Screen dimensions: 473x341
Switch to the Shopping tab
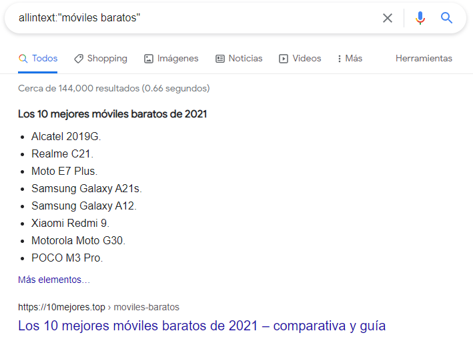coord(101,59)
